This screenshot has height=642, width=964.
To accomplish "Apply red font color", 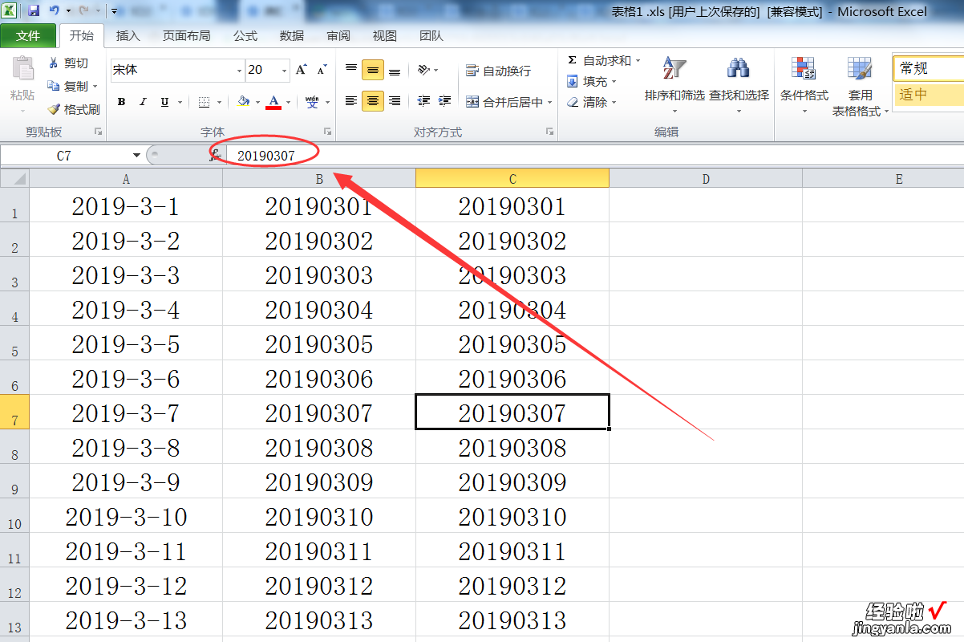I will (273, 102).
